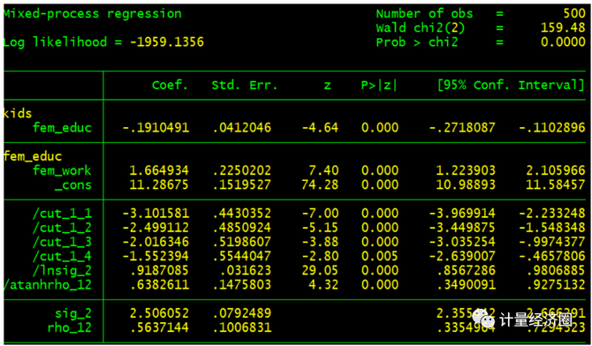This screenshot has height=346, width=592.
Task: Click the Coef. column header
Action: (x=170, y=86)
